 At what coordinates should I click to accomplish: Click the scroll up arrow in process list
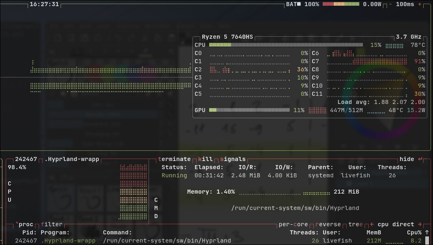pos(427,232)
